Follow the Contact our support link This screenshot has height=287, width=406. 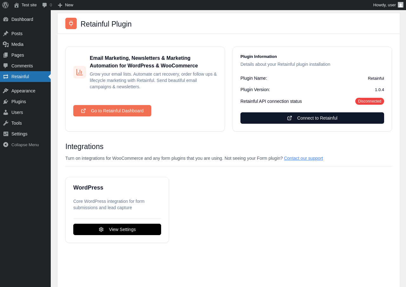click(x=304, y=158)
